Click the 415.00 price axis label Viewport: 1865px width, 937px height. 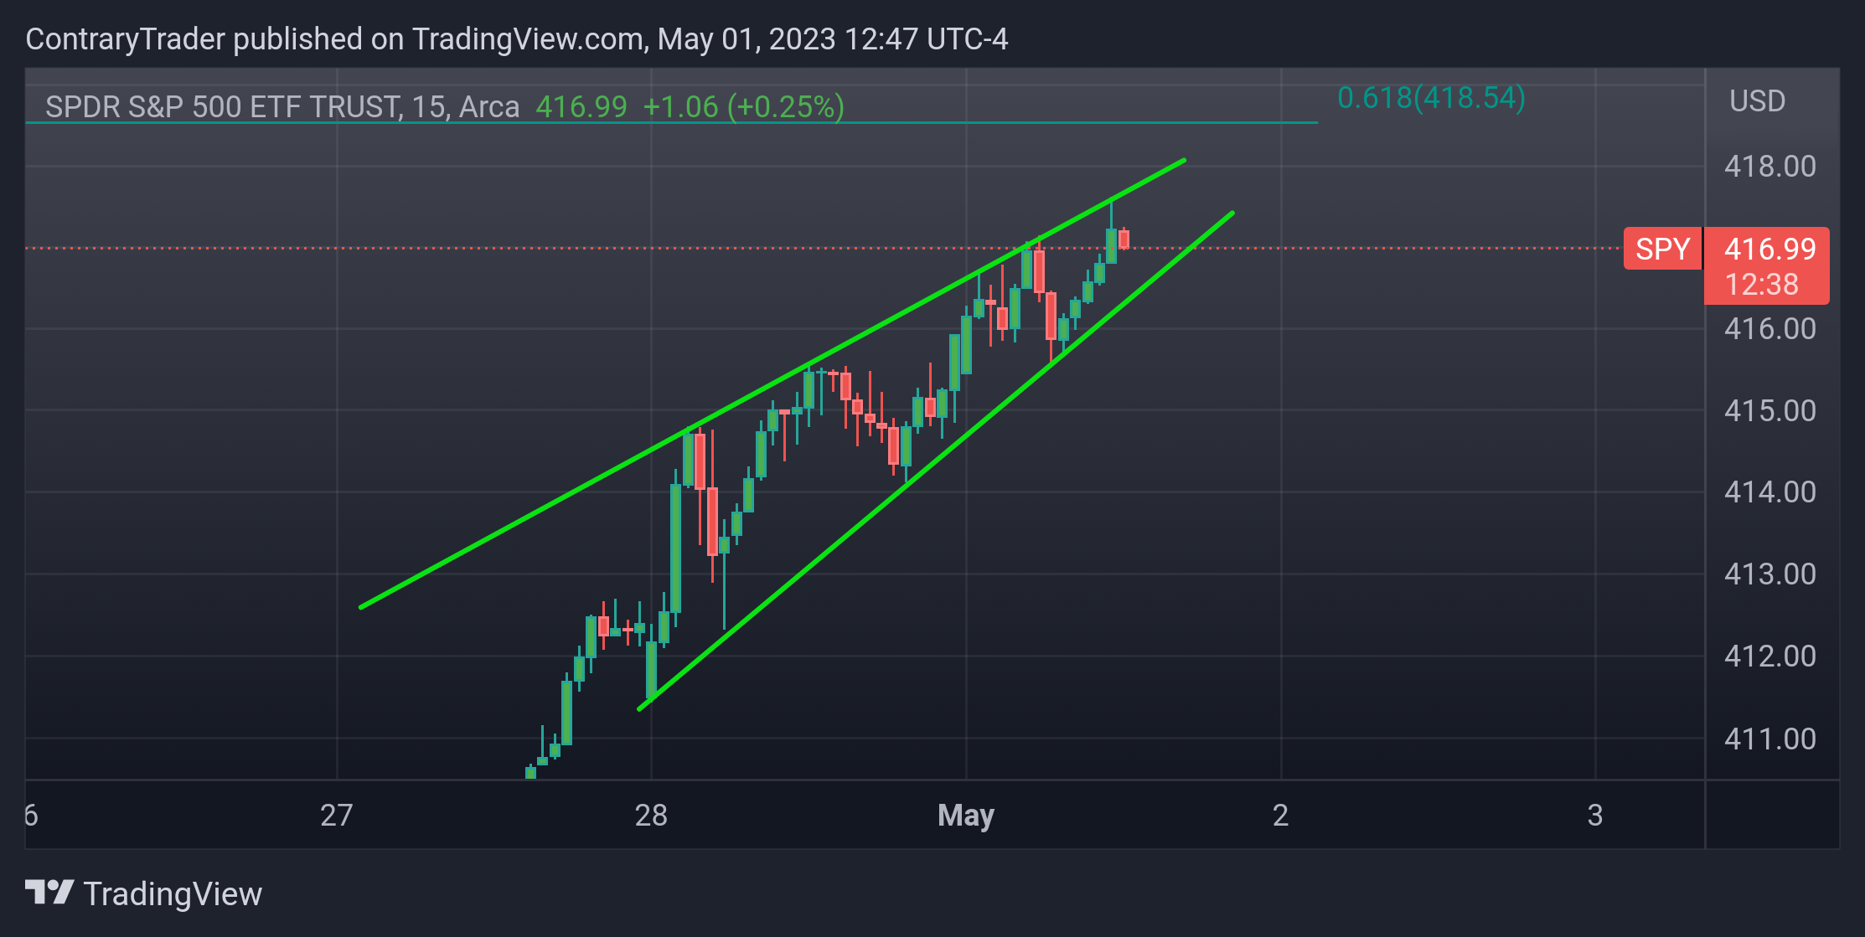[x=1769, y=410]
